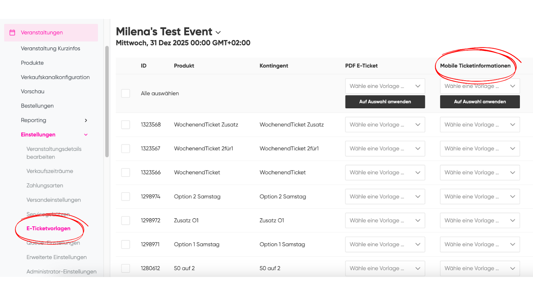This screenshot has height=296, width=533.
Task: Select checkbox for product 1323568
Action: [x=126, y=125]
